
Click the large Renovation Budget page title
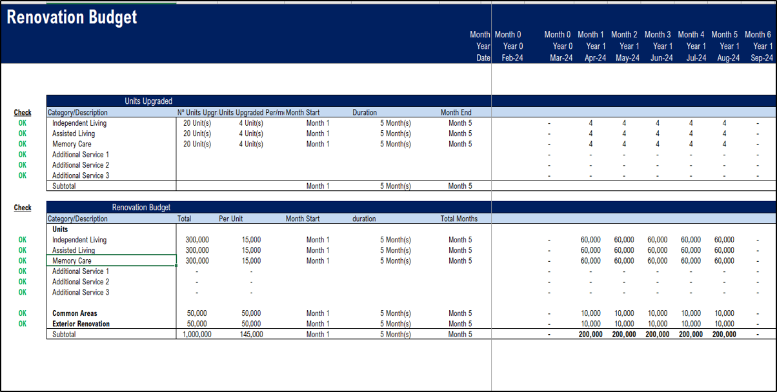[72, 17]
